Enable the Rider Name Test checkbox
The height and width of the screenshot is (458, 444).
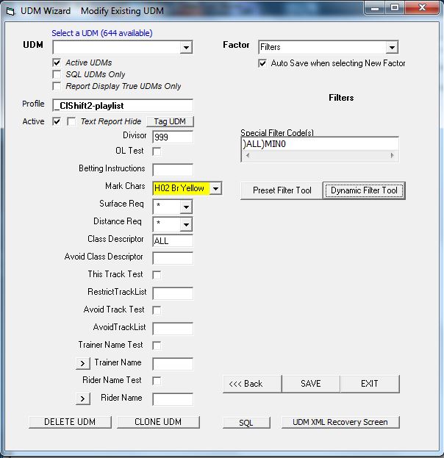tap(157, 381)
